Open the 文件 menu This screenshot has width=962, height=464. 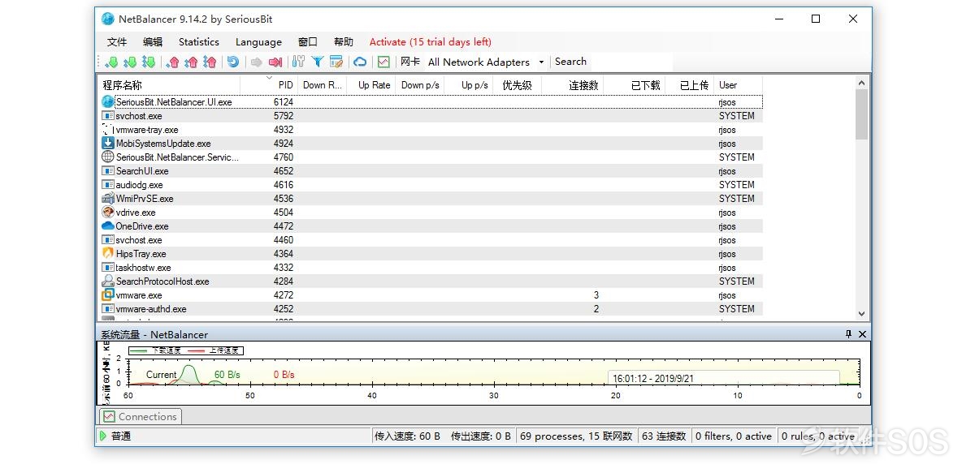pyautogui.click(x=116, y=42)
